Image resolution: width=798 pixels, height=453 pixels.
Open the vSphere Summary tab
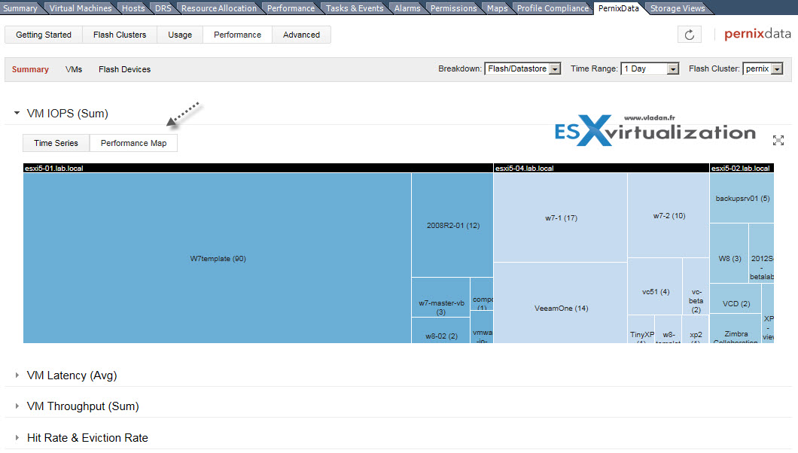[20, 8]
